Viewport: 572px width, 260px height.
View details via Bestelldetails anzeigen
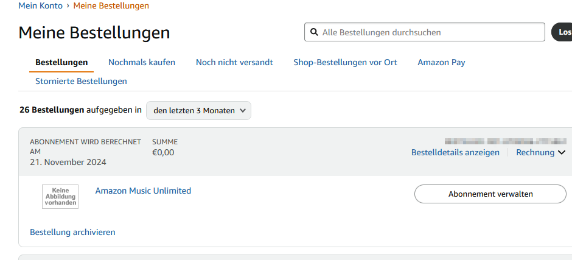point(455,152)
